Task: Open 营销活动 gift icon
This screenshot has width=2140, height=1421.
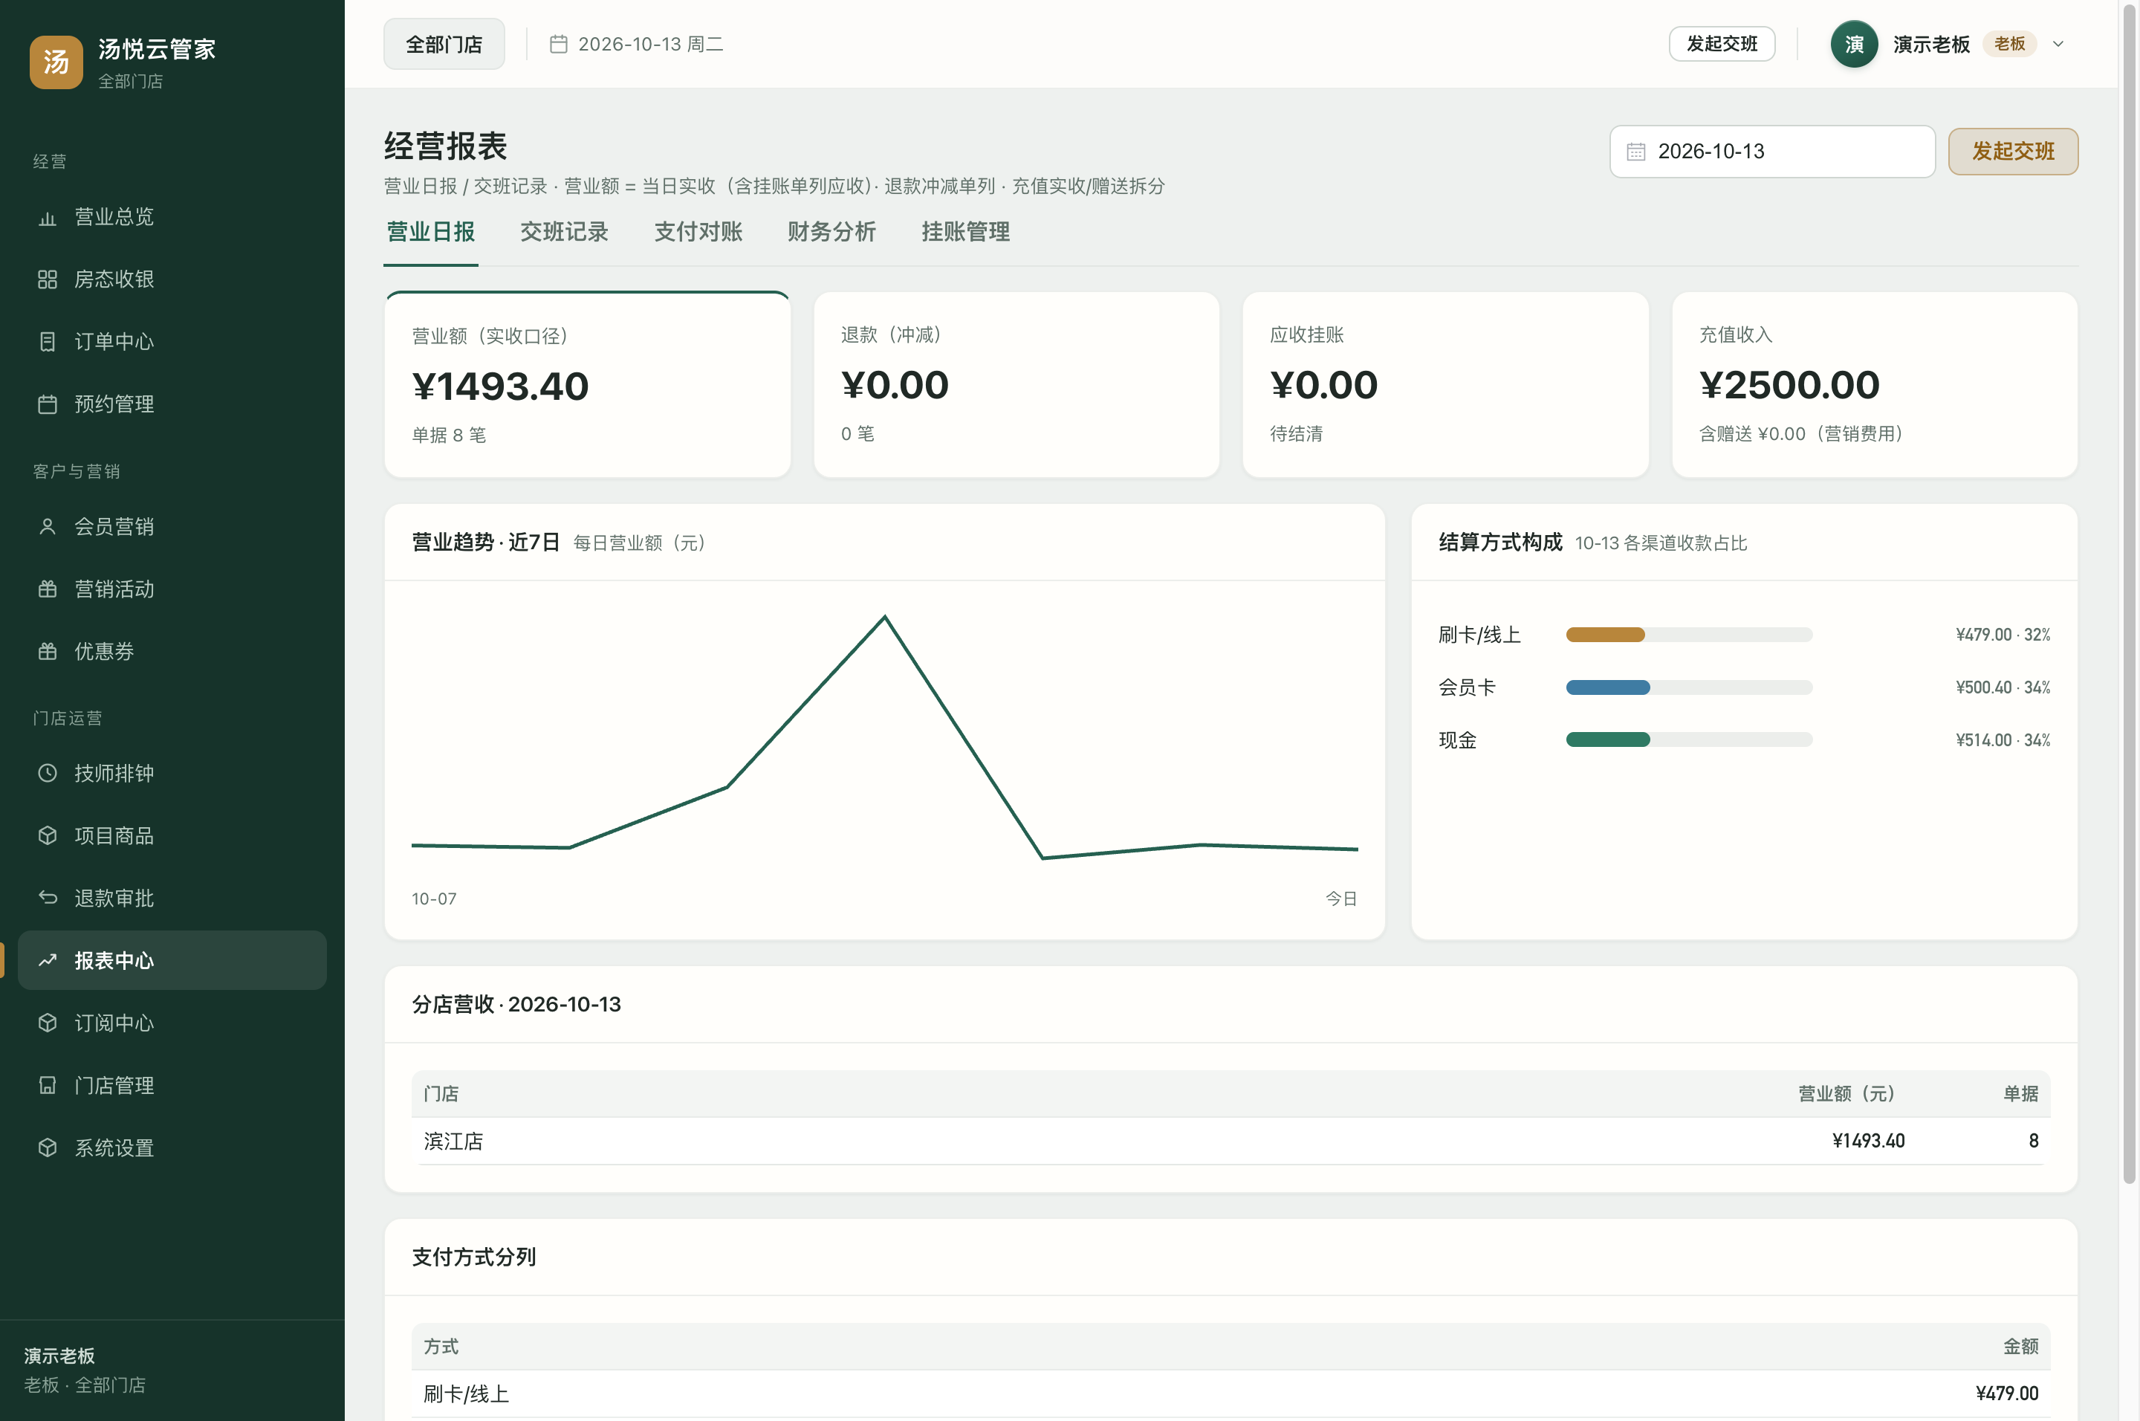Action: [x=47, y=589]
